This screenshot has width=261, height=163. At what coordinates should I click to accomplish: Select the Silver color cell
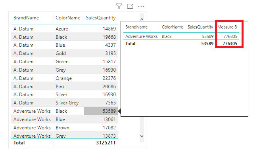click(x=61, y=95)
